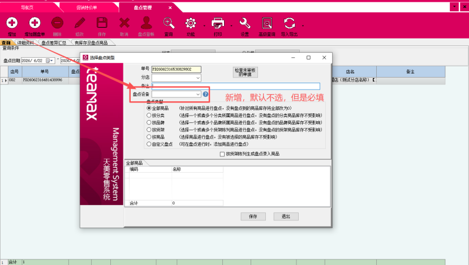Select the 盘点管理 tab
This screenshot has height=265, width=469.
tap(143, 7)
